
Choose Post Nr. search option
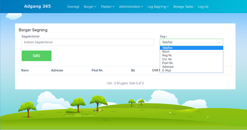168,63
